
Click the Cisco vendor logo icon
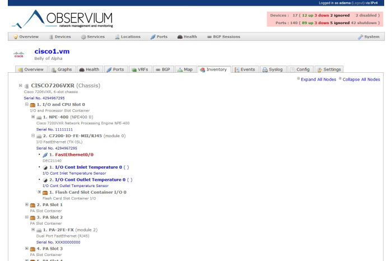tap(18, 54)
